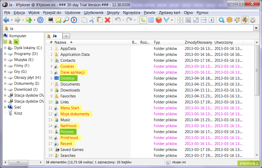Screen dimensions: 262x168
Task: Expand the Sieć tree node
Action: 5,107
